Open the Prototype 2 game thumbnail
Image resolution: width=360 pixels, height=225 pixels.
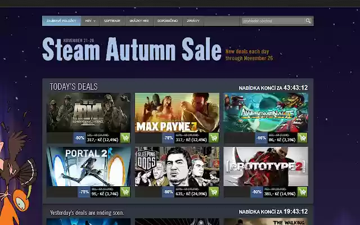click(265, 166)
